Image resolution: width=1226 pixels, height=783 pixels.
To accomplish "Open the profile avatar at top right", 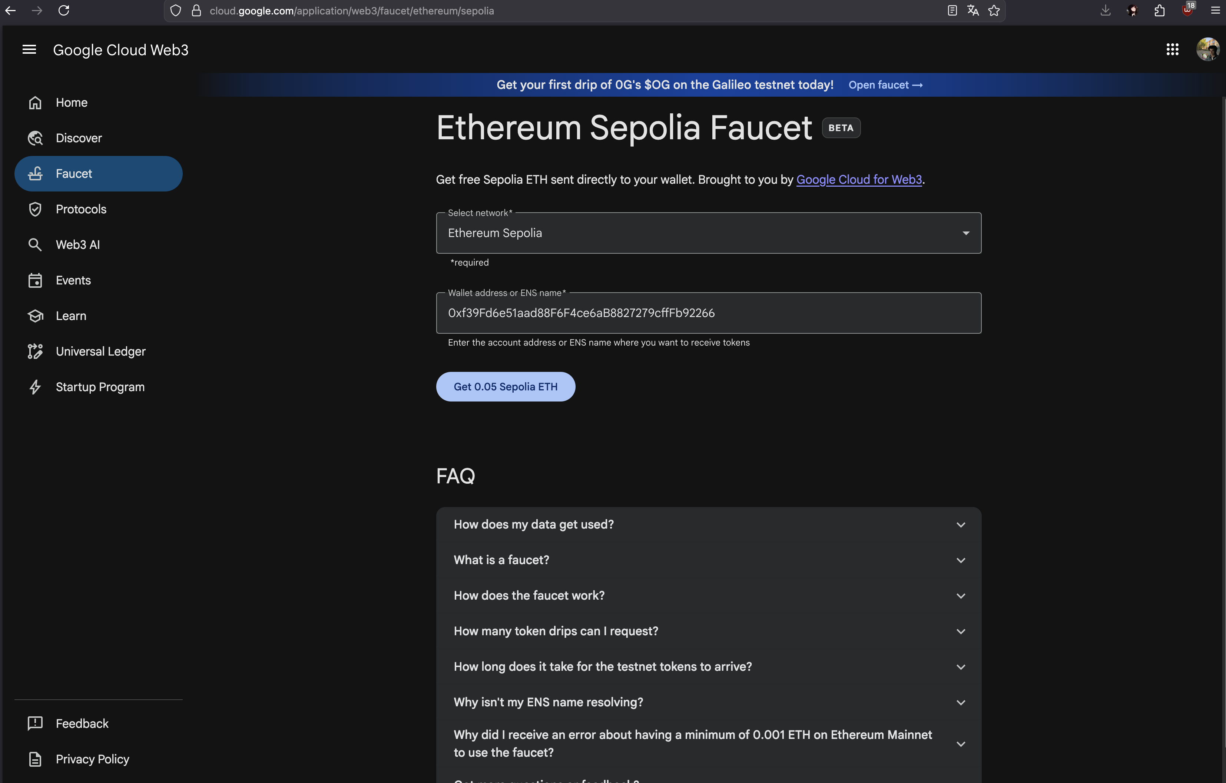I will click(x=1208, y=49).
